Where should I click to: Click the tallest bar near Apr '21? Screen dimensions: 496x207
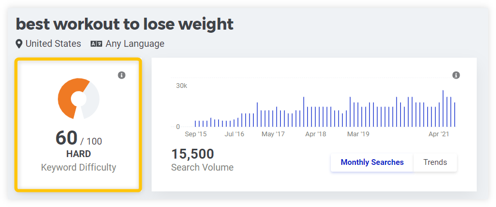443,109
